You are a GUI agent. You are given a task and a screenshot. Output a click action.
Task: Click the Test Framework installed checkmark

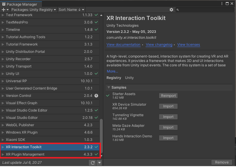coord(96,15)
